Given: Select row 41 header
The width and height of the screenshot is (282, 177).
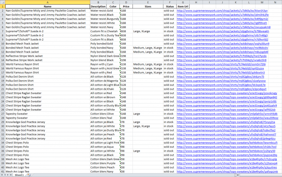Looking at the screenshot, I should coord(2,172).
